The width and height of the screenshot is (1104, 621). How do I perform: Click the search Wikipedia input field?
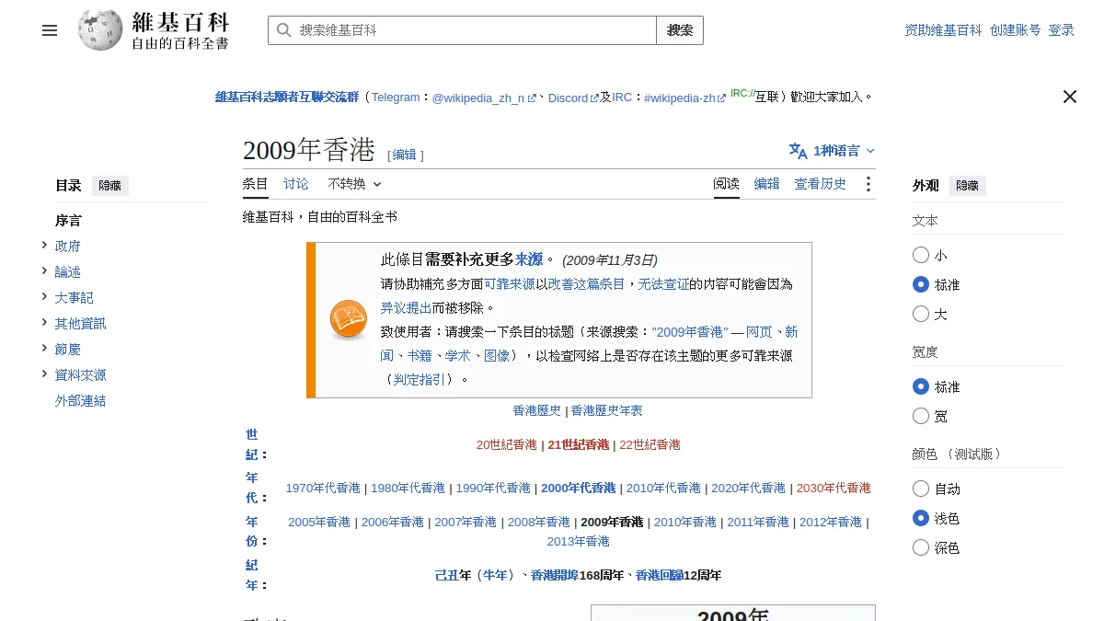point(463,30)
